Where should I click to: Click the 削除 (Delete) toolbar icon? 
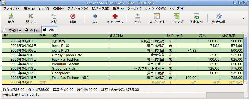(x=73, y=16)
